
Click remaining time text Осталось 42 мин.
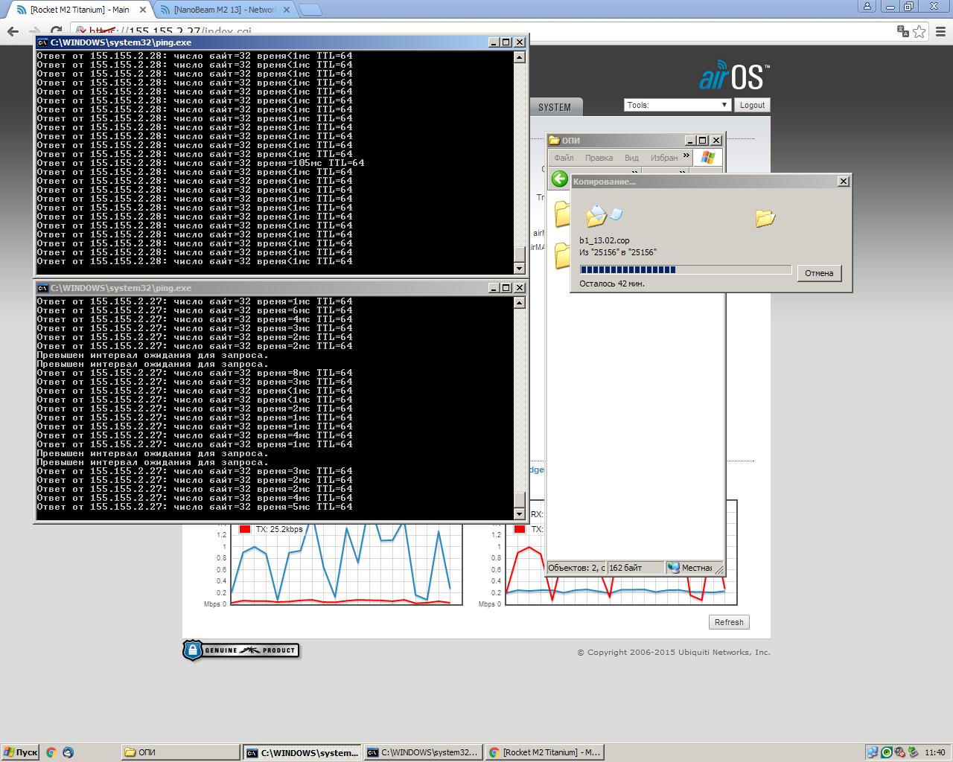tap(612, 284)
